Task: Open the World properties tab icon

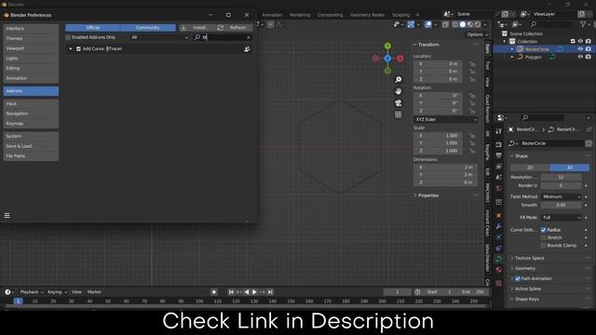Action: tap(499, 188)
